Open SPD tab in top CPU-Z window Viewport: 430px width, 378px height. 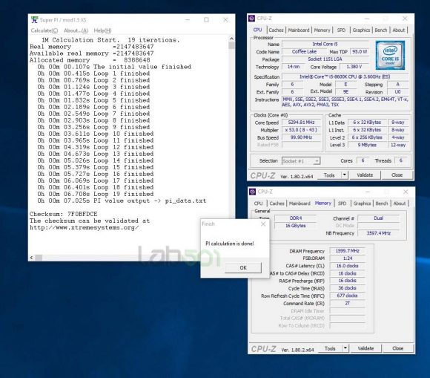coord(341,30)
